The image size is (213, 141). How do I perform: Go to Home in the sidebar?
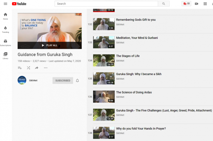tap(5, 16)
